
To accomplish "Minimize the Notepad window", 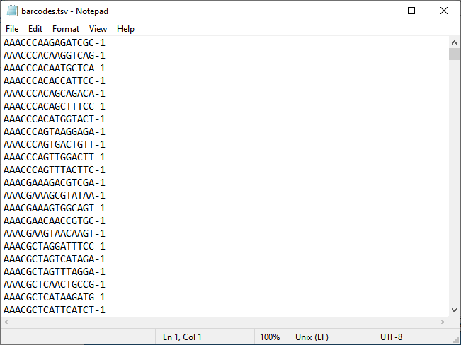I will [380, 11].
